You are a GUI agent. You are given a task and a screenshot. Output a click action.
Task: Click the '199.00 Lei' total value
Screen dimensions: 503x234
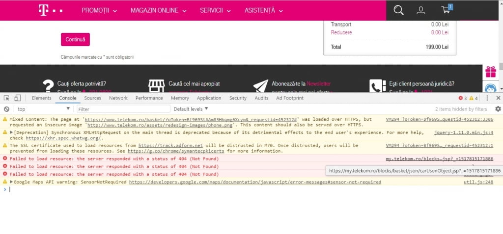pyautogui.click(x=437, y=47)
